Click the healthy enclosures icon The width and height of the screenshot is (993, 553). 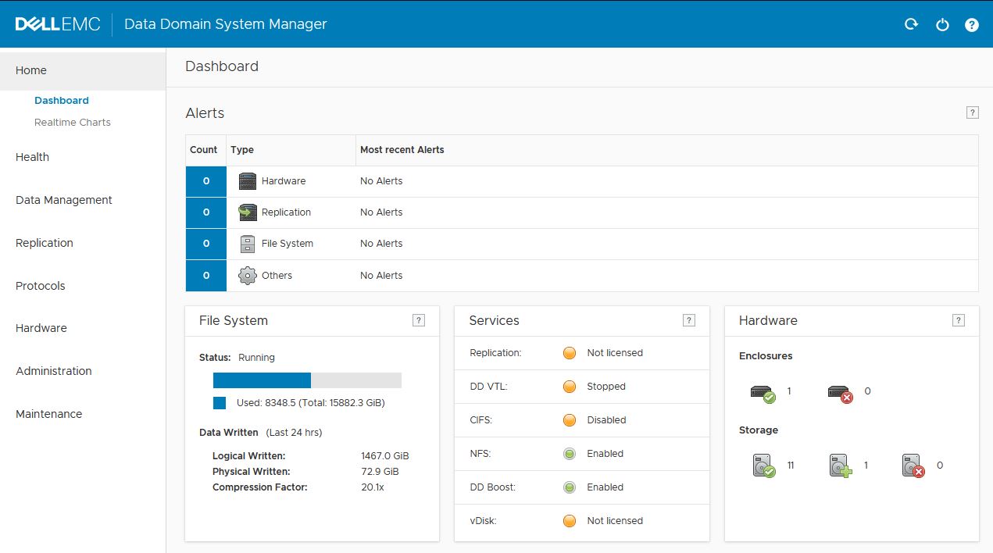click(x=763, y=393)
